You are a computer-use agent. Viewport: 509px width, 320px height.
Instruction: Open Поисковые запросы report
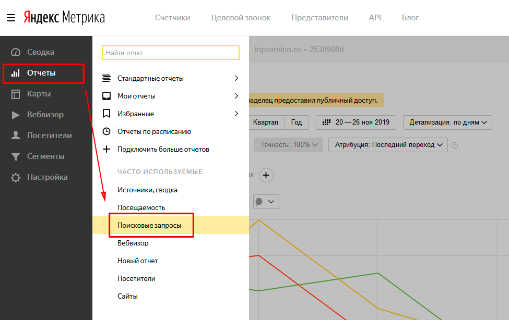(x=149, y=225)
